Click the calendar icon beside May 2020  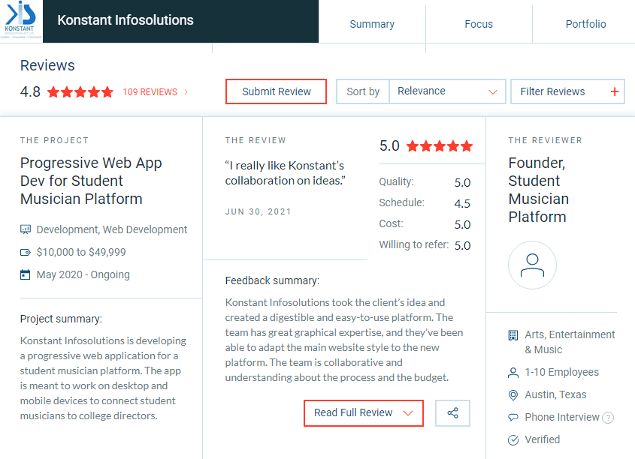tap(25, 274)
